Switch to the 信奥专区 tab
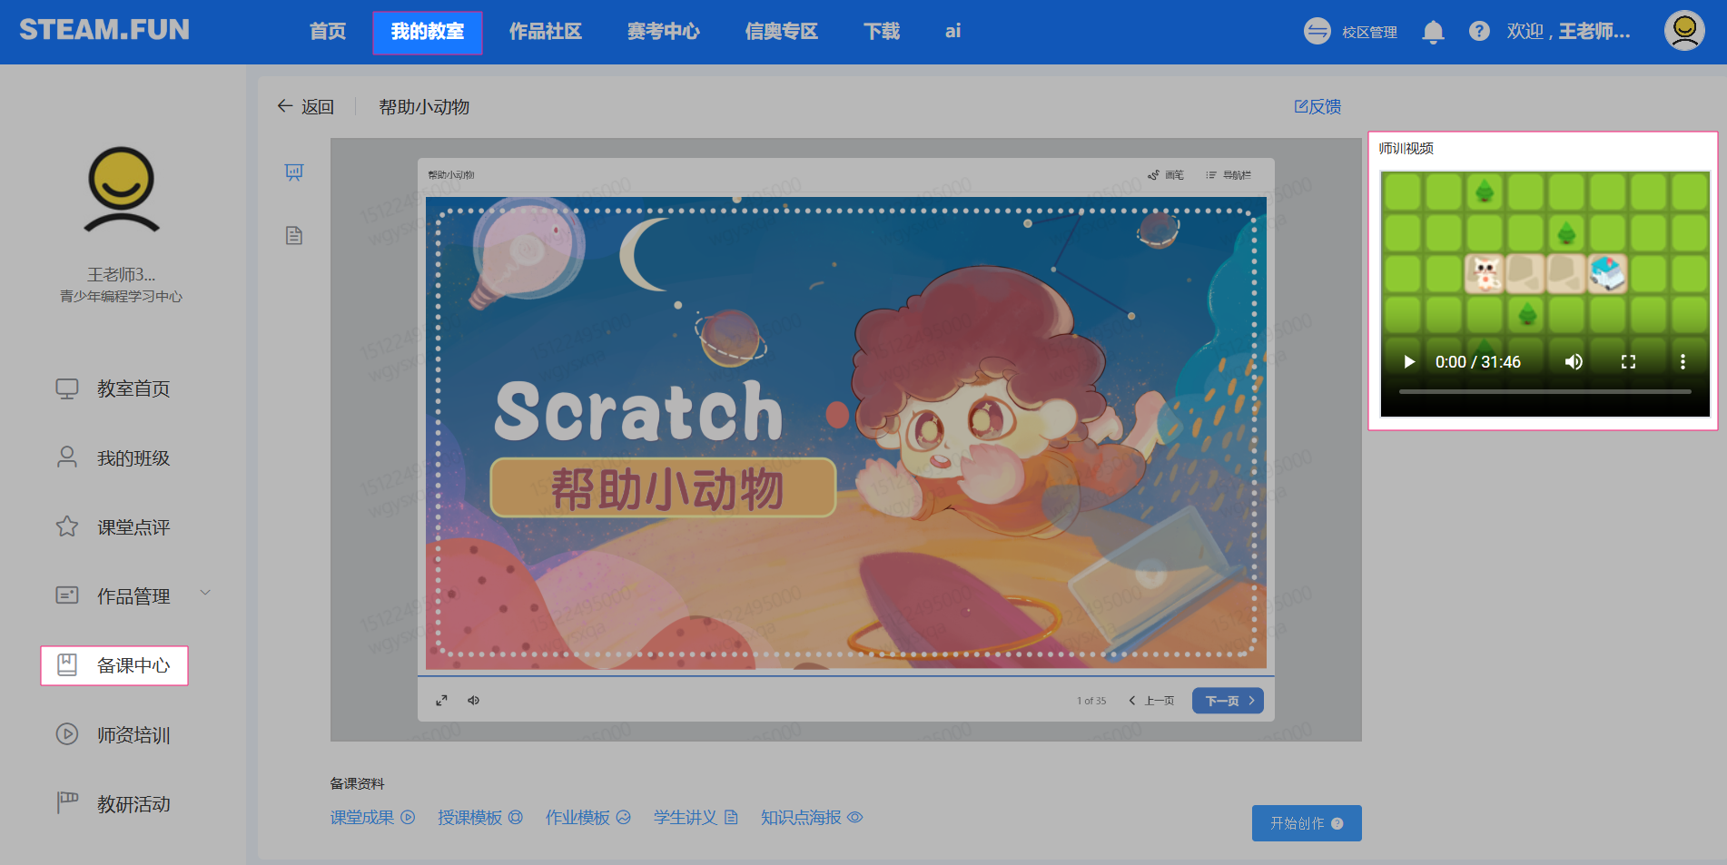Image resolution: width=1727 pixels, height=865 pixels. tap(782, 32)
